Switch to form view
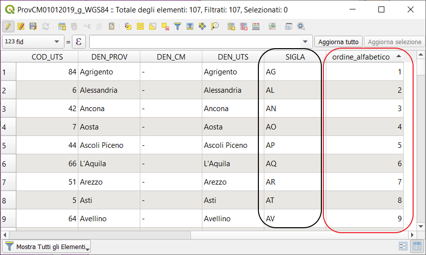The image size is (426, 255). [x=403, y=246]
